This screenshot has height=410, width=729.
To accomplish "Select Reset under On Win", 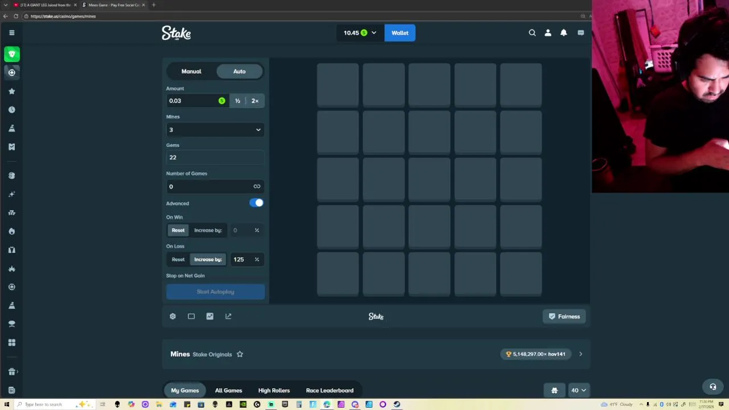I will coord(178,230).
